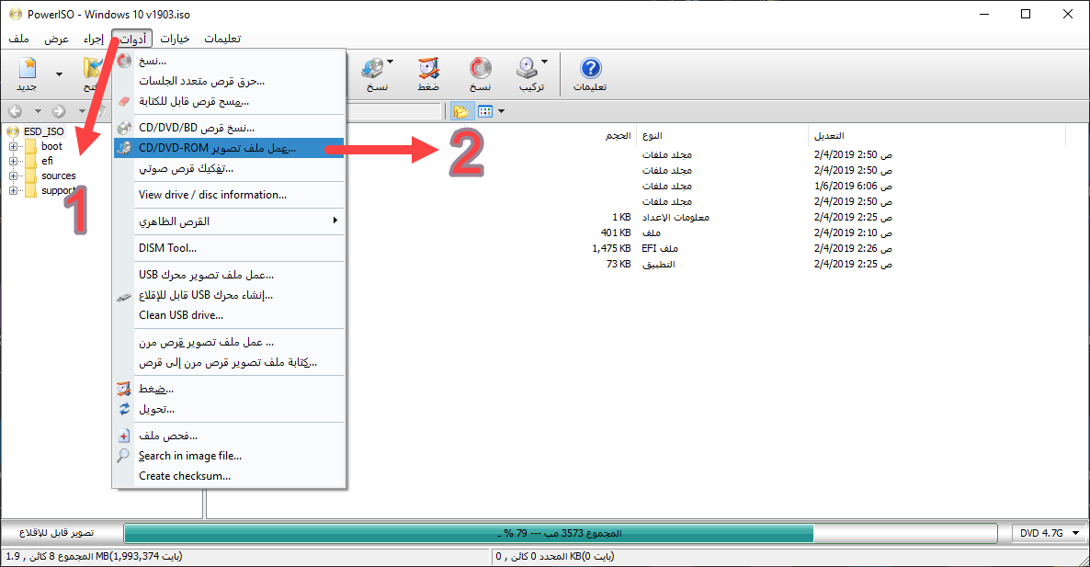Click the red disc burn toolbar icon
Screen dimensions: 1090x567
pyautogui.click(x=480, y=68)
